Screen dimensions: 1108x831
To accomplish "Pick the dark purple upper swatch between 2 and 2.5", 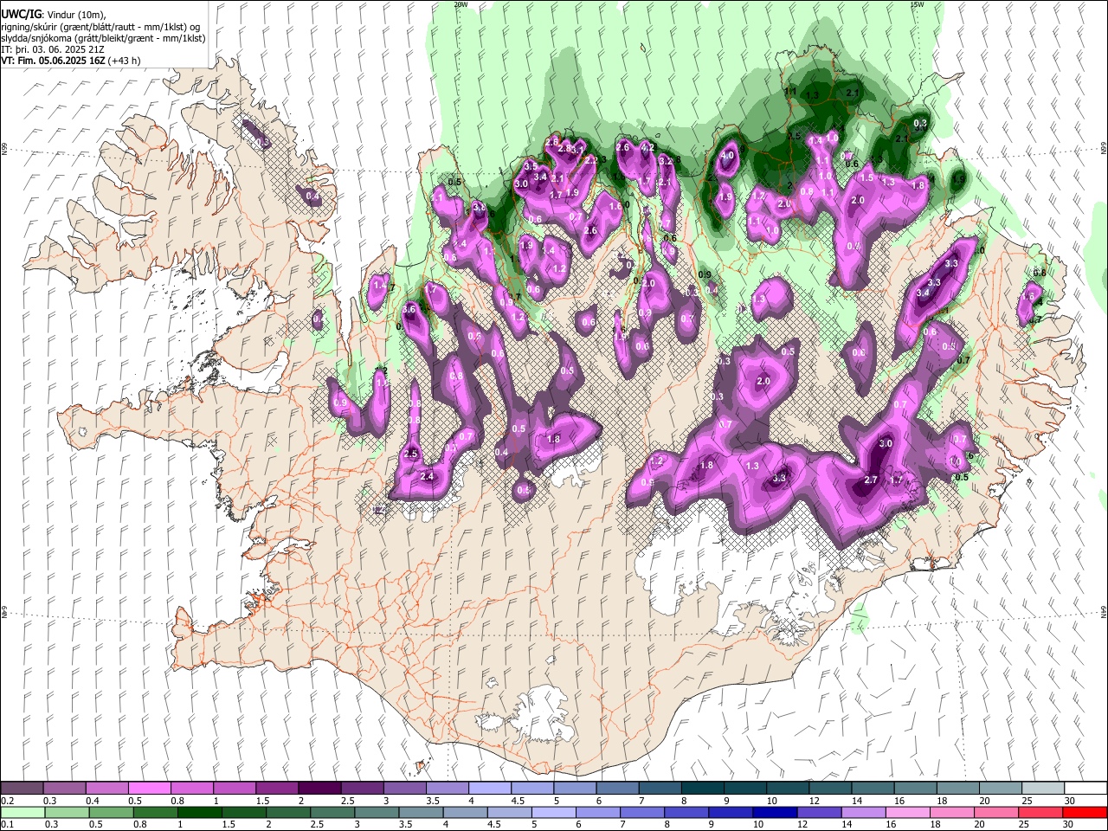I will pyautogui.click(x=319, y=789).
